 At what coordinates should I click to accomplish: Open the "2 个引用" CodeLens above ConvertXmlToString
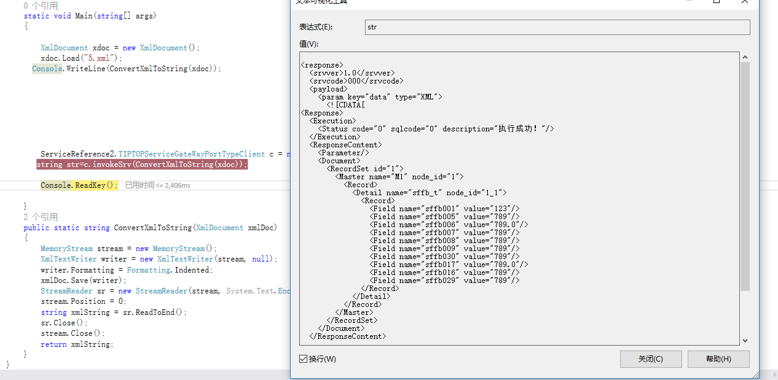[x=41, y=217]
